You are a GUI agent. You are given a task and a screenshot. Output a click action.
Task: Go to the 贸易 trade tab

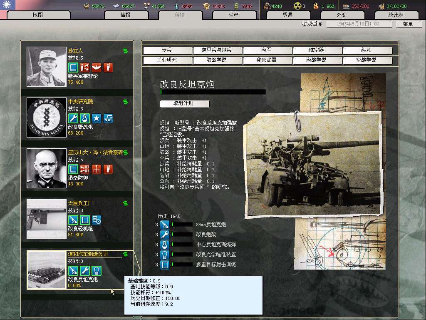tap(288, 15)
